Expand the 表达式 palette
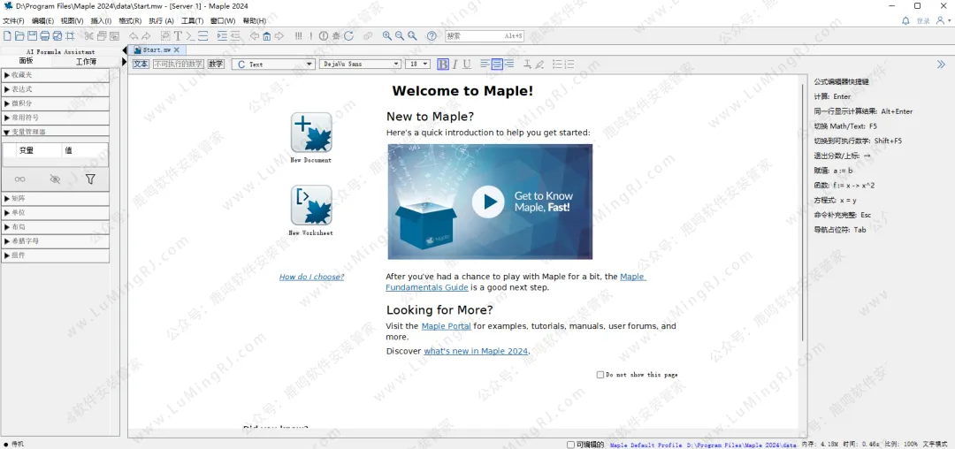Image resolution: width=955 pixels, height=449 pixels. (56, 88)
